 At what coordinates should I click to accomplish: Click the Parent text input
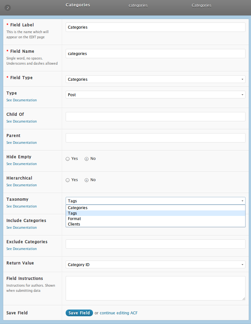tap(155, 138)
